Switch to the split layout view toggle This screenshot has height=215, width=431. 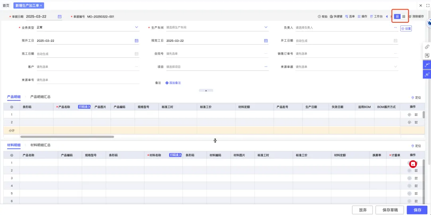(x=404, y=17)
